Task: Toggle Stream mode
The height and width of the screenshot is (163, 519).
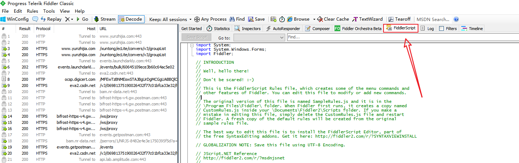Action: coord(105,19)
